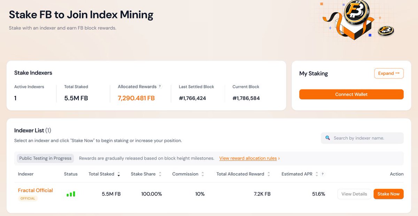Sort by Total Allocated Reward arrows
The width and height of the screenshot is (418, 216).
(269, 174)
